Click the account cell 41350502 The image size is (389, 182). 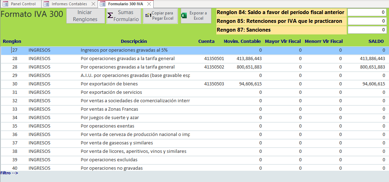pyautogui.click(x=214, y=67)
